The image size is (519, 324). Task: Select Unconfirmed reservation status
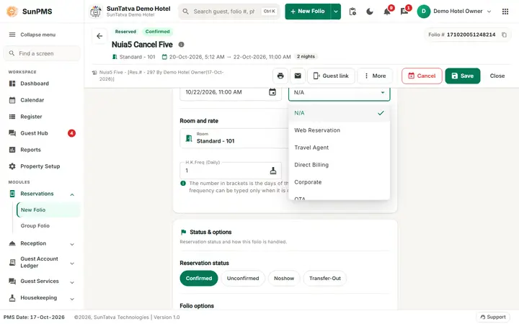[x=243, y=279]
